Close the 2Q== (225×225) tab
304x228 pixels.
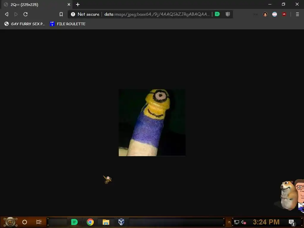click(69, 4)
